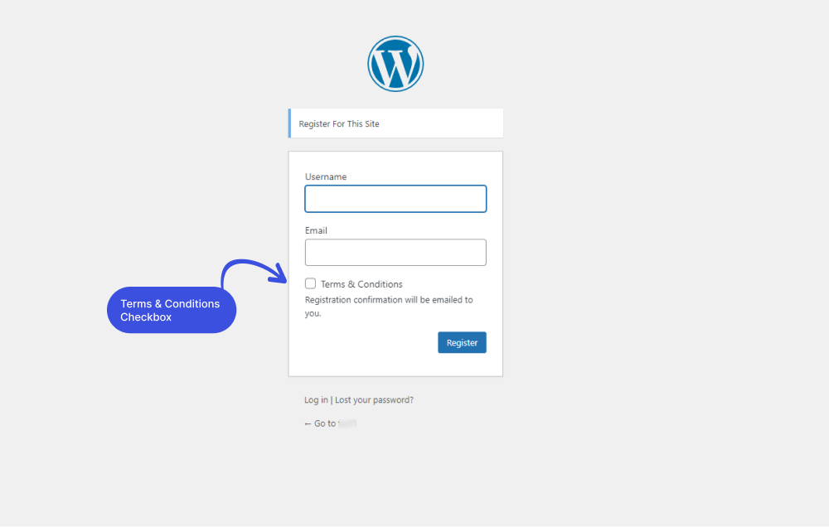Go back via the Go to site link
Screen dimensions: 829x527
tap(331, 423)
